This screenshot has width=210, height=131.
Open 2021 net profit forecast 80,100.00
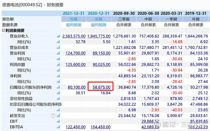tap(77, 87)
